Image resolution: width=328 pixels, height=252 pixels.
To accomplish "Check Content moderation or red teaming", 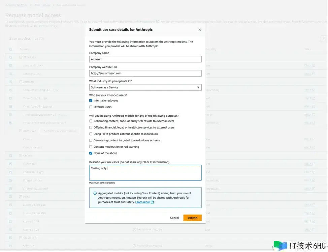I will [91, 147].
